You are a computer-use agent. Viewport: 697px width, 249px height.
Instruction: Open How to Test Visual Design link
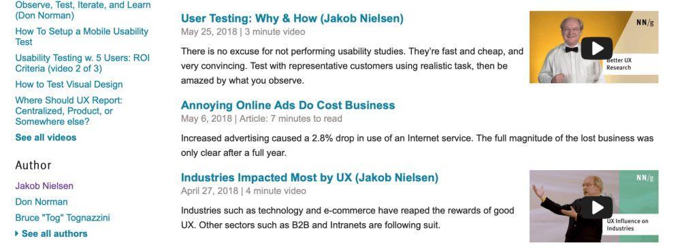pos(69,84)
